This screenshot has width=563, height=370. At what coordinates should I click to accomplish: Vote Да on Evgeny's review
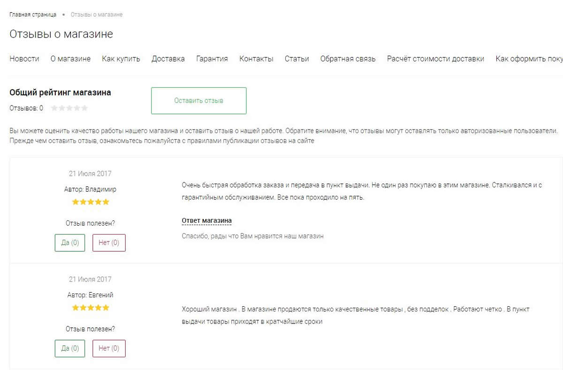pos(70,348)
